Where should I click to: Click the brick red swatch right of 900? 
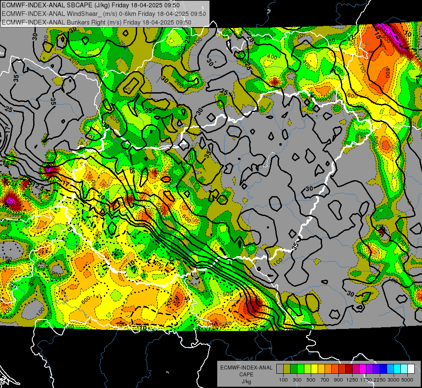(x=342, y=369)
